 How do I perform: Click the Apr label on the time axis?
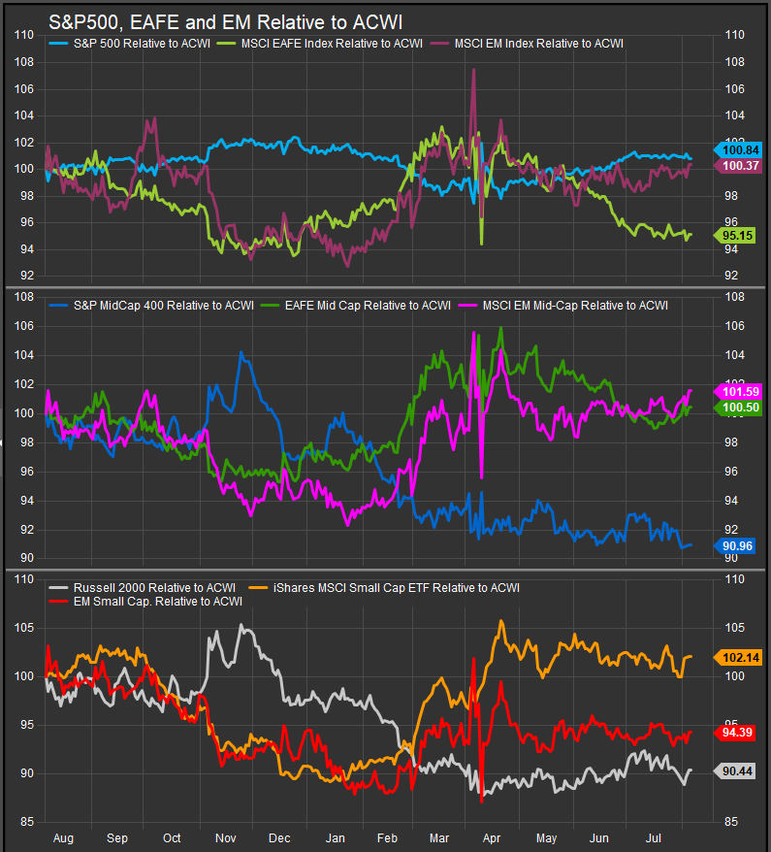coord(492,837)
